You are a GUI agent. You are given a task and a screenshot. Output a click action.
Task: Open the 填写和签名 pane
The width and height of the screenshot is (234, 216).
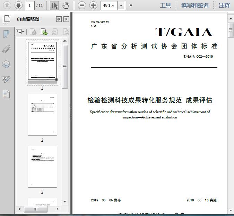[x=195, y=5]
